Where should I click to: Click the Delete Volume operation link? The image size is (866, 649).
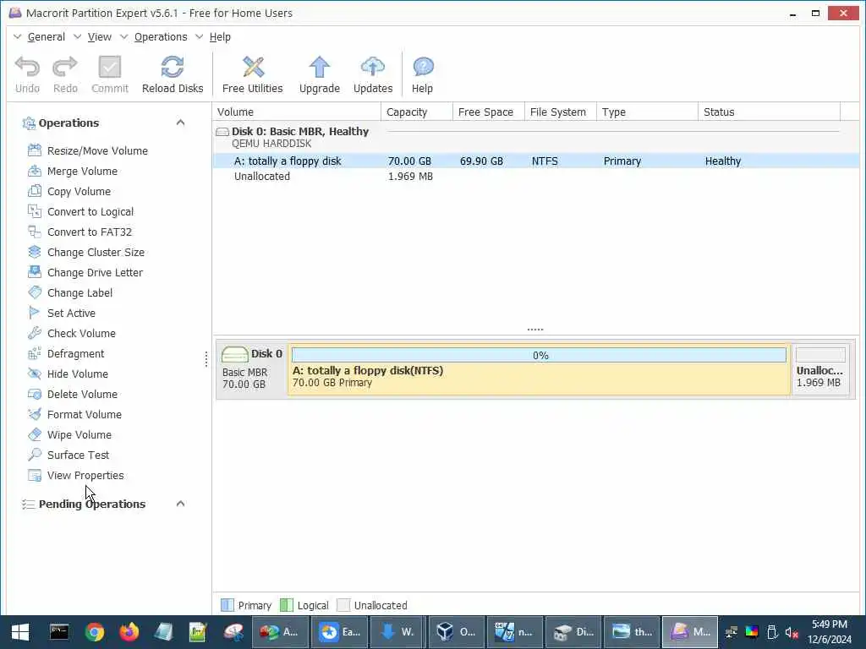click(x=82, y=394)
